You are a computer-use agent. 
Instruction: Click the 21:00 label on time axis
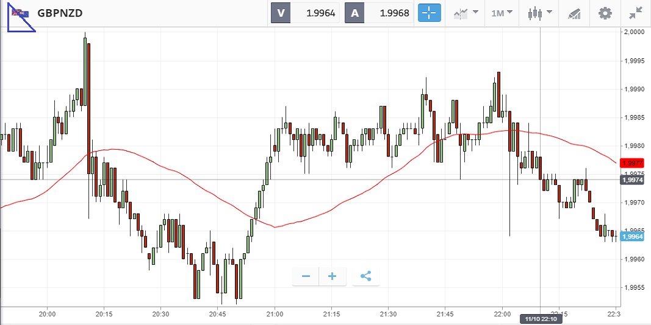coord(275,314)
